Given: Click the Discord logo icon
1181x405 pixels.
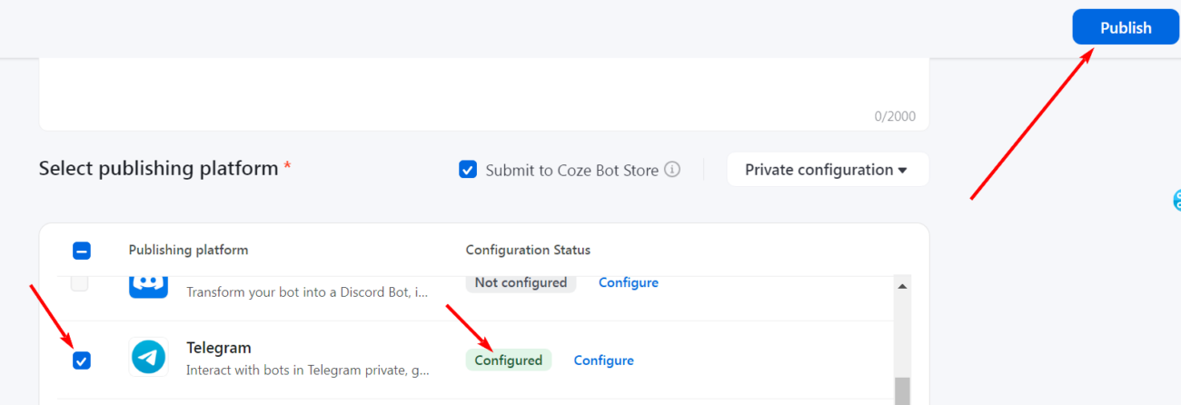Looking at the screenshot, I should coord(148,284).
